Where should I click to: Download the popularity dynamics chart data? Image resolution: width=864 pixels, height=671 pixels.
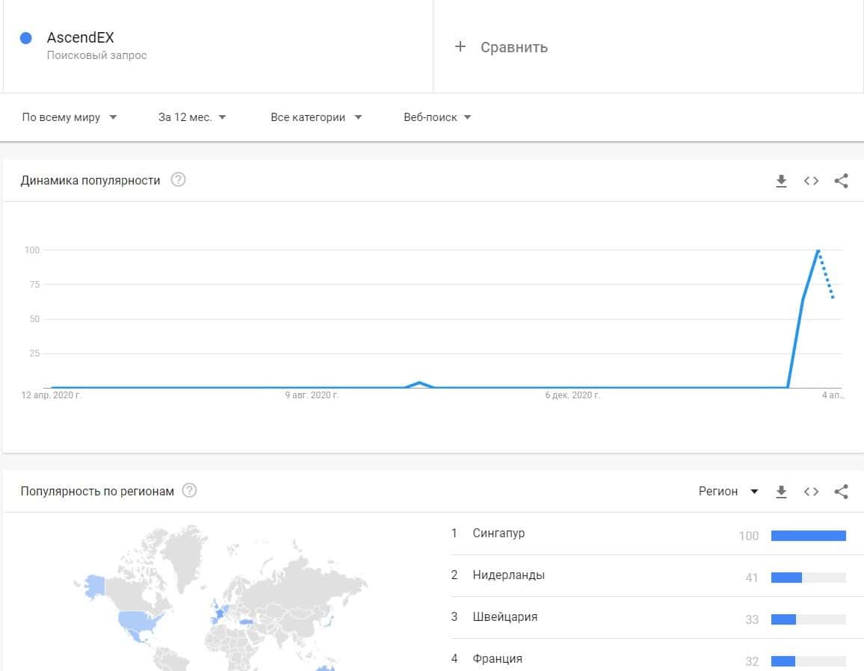(781, 181)
